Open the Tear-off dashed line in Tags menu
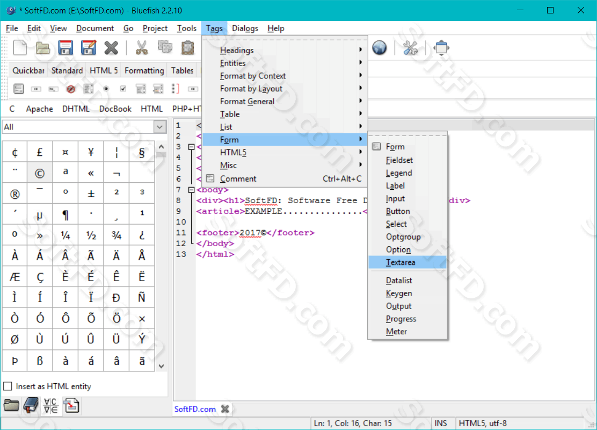The width and height of the screenshot is (597, 430). point(285,40)
